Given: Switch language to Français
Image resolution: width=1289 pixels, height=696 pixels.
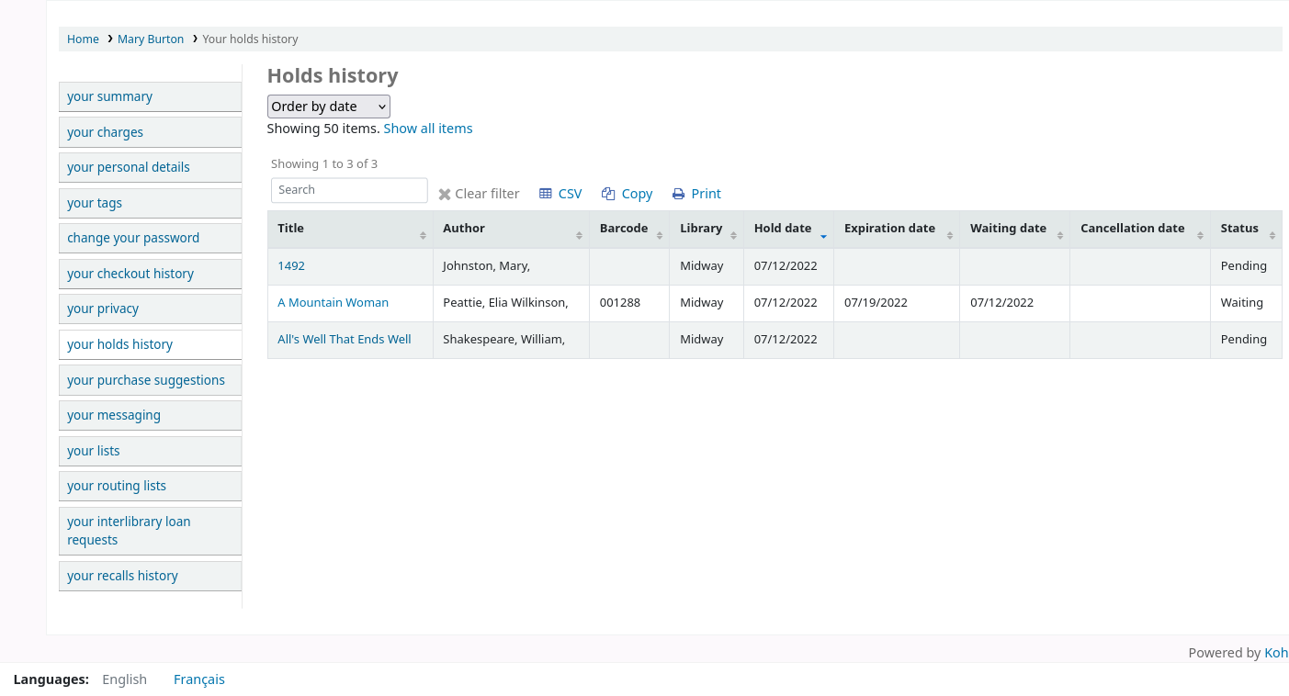Looking at the screenshot, I should tap(199, 679).
